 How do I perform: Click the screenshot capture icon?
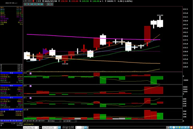click(185, 127)
